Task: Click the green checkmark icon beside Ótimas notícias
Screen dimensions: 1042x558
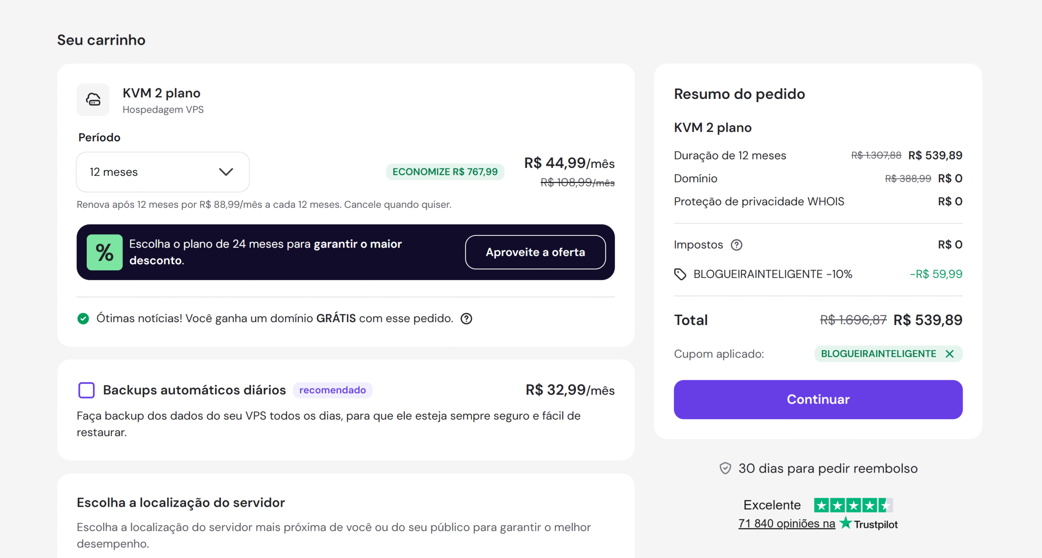Action: 83,318
